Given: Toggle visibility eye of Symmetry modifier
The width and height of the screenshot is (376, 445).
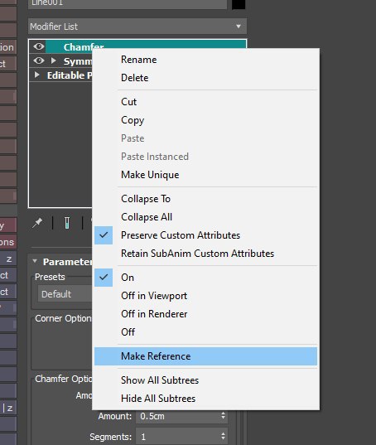Looking at the screenshot, I should 39,60.
